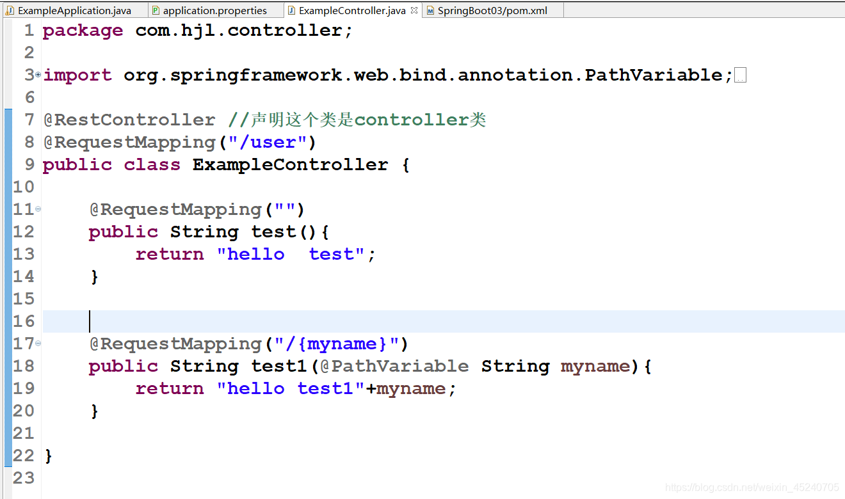Click the fold marker icon beside line 11

tap(37, 209)
